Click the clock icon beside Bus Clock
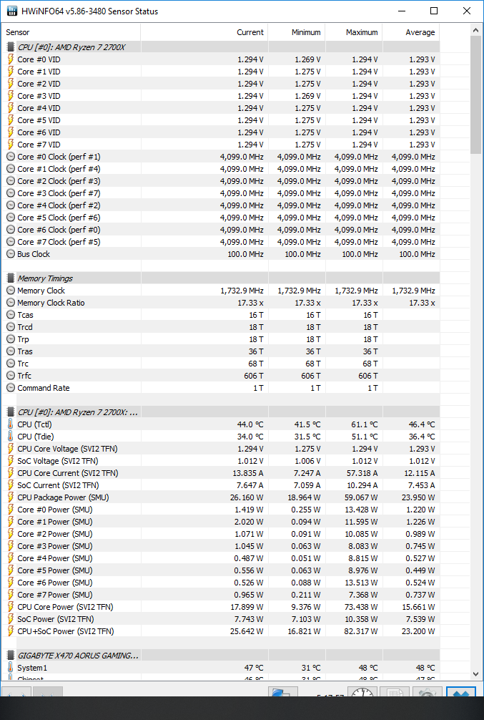Screen dimensions: 484x720 [11, 254]
